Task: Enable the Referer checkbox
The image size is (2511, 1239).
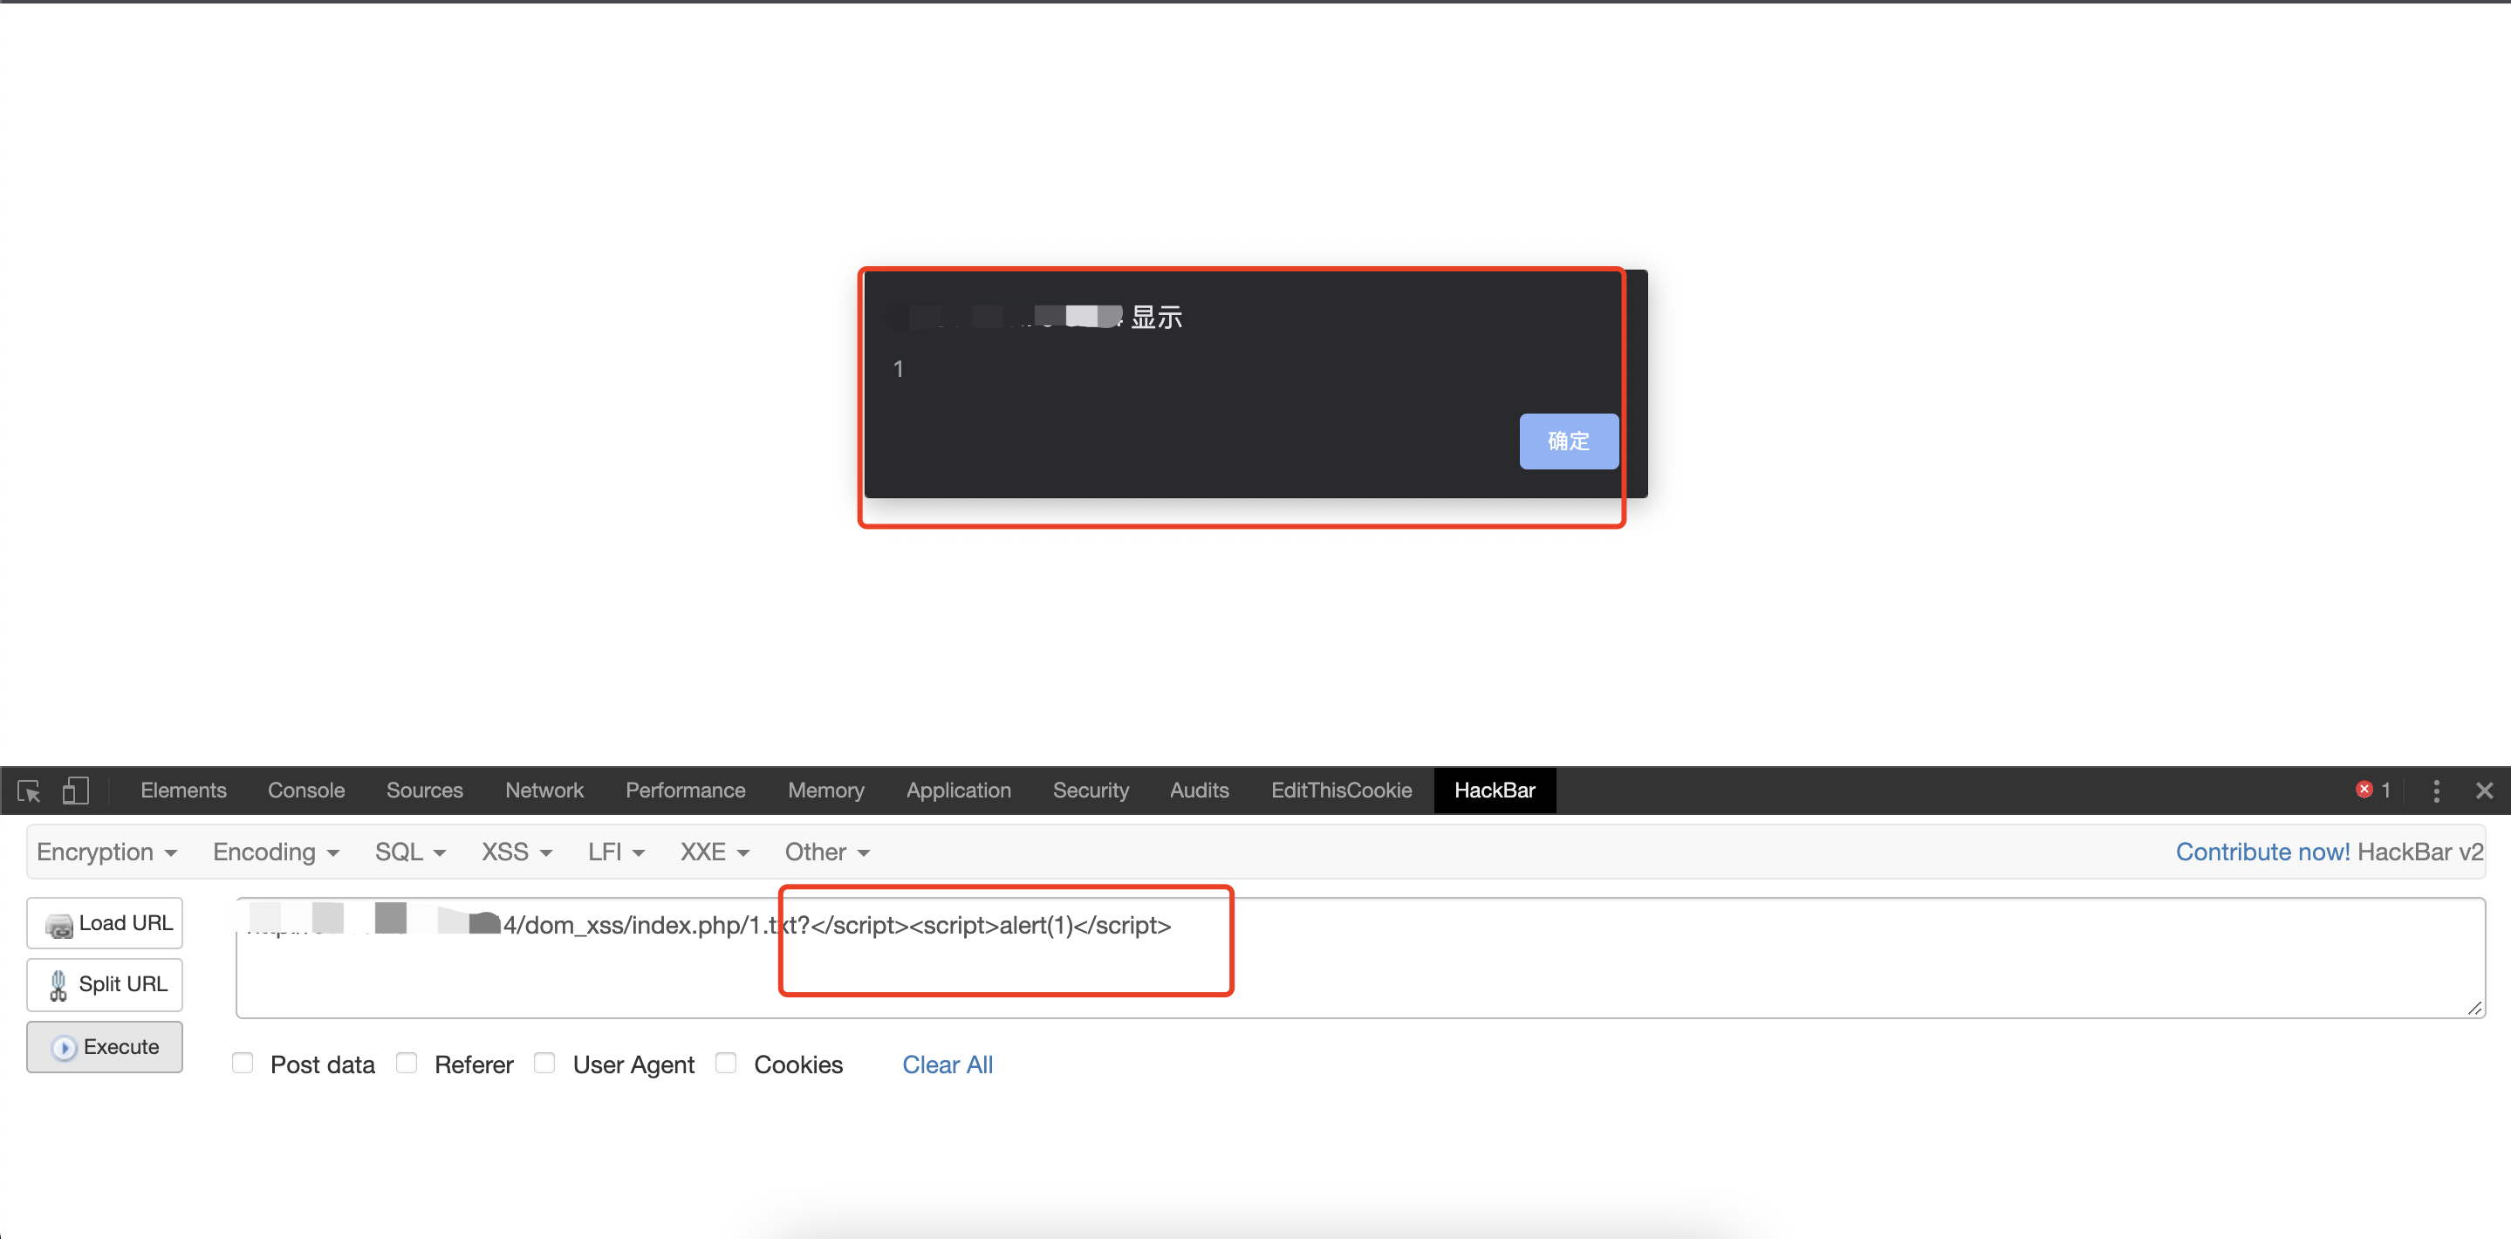Action: [407, 1064]
